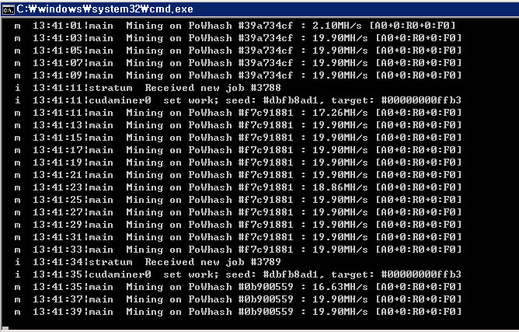Select the 18.86MH/s hashrate value

[340, 187]
